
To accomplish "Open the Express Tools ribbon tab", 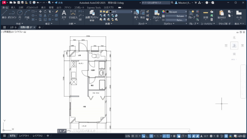I will 94,7.
